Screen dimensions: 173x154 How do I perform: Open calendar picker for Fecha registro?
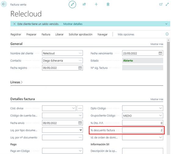[80, 68]
